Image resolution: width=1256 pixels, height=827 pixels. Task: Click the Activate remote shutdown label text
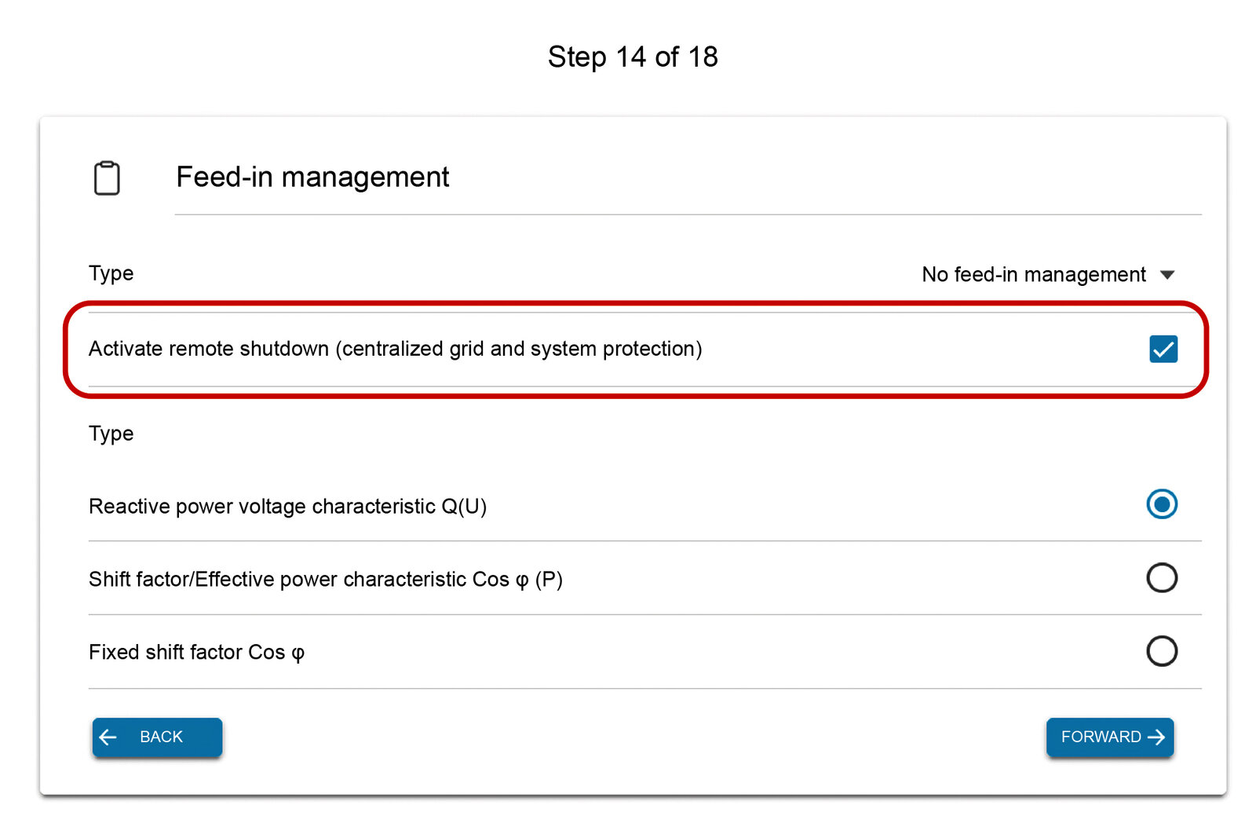[x=395, y=349]
